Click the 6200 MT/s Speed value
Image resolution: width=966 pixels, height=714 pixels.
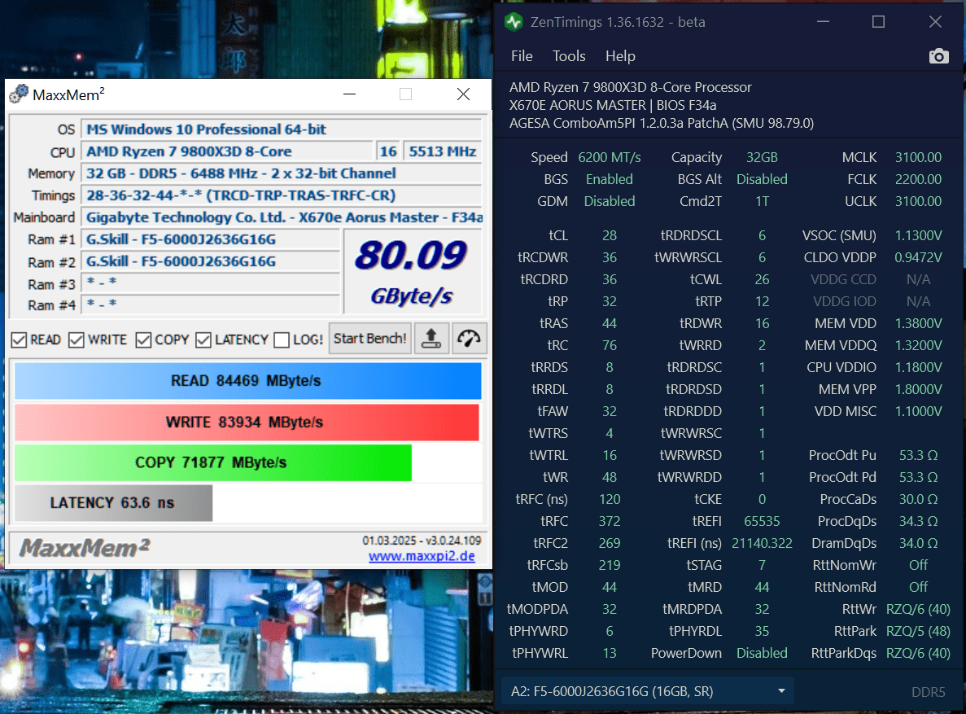610,157
